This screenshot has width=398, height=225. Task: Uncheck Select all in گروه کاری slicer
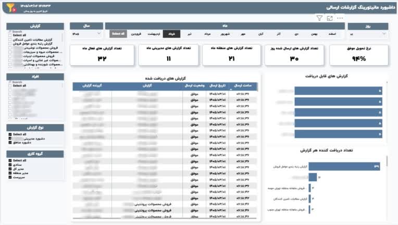(10, 160)
